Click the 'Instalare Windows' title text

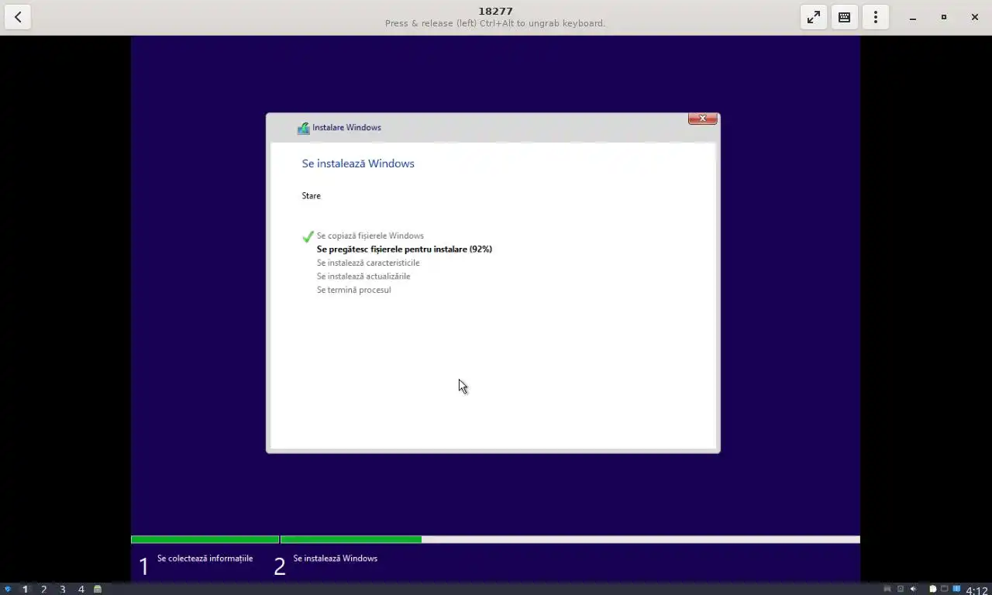point(346,128)
